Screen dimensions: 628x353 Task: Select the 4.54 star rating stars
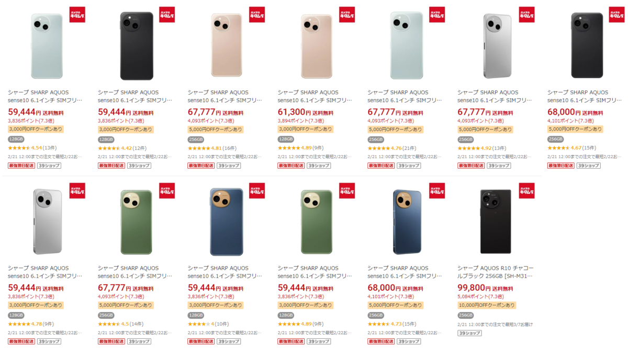pos(19,148)
